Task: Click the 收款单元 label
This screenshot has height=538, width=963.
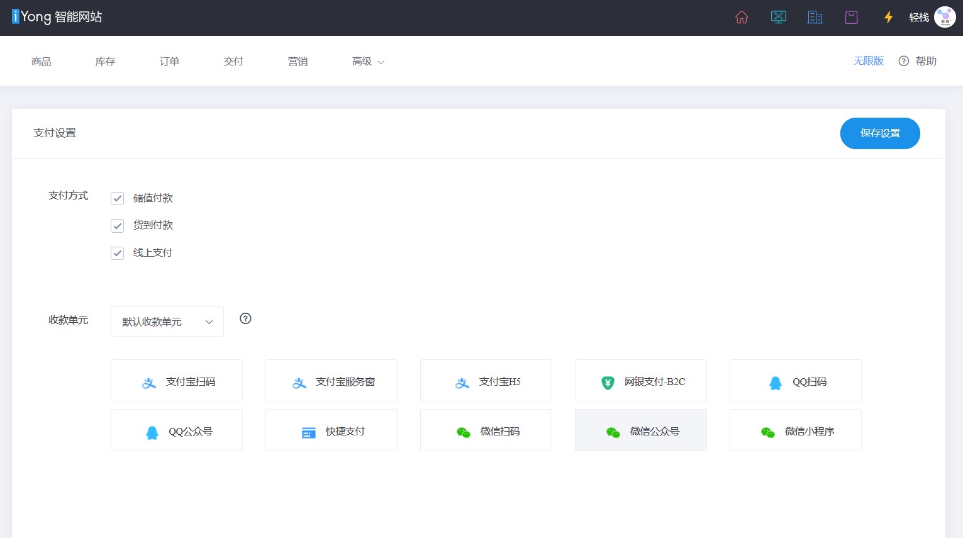Action: (69, 320)
